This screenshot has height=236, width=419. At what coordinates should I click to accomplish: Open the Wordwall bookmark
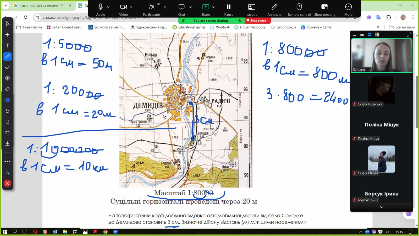point(220,27)
